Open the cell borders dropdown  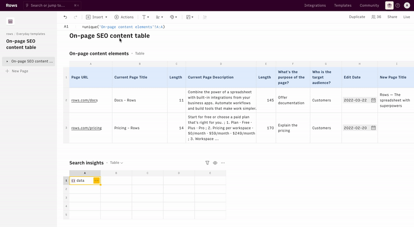tap(189, 17)
